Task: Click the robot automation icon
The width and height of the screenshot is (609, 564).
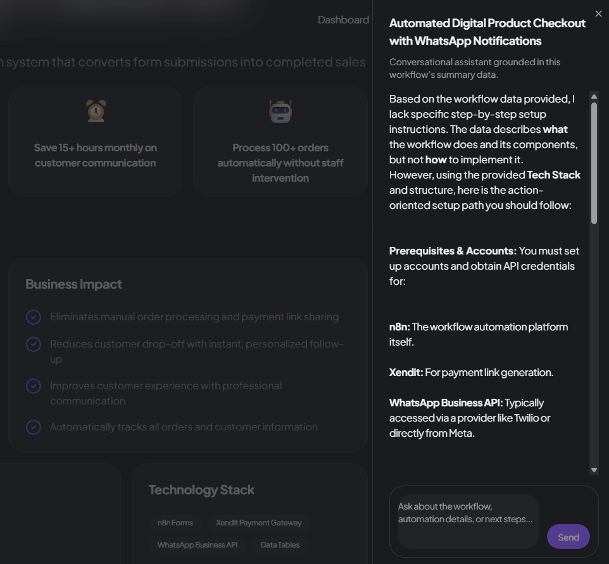Action: 280,111
